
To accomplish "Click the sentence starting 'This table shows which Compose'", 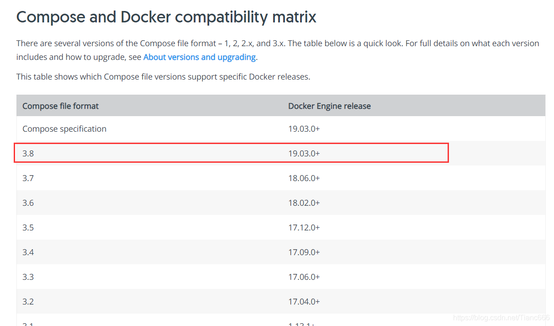I will coord(163,77).
